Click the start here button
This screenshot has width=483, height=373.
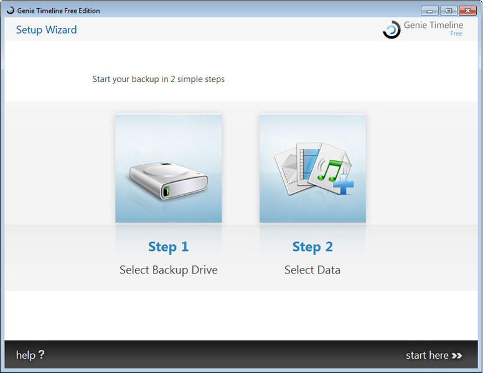click(434, 355)
